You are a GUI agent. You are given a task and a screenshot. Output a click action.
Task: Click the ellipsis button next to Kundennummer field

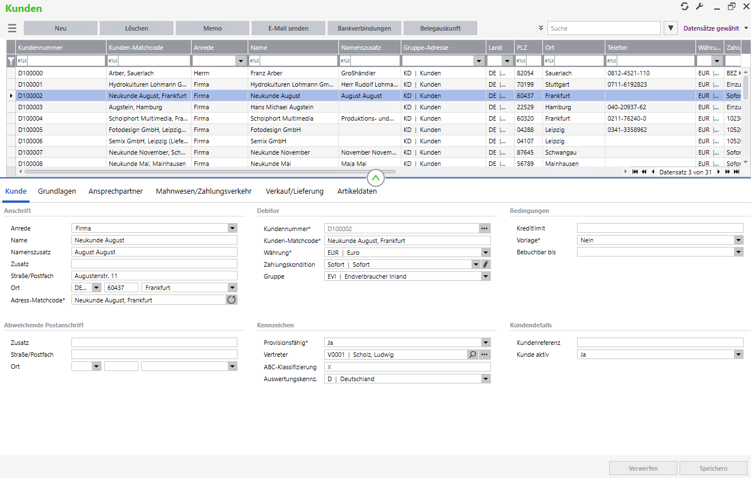pyautogui.click(x=484, y=229)
